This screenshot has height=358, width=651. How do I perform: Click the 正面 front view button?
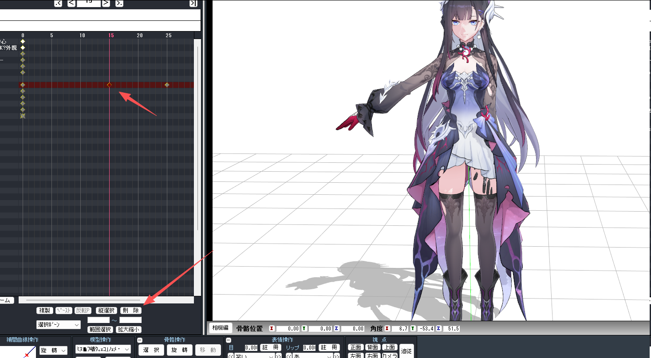[x=356, y=347]
